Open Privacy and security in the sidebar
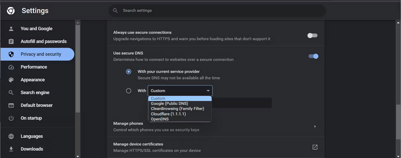 pos(37,54)
